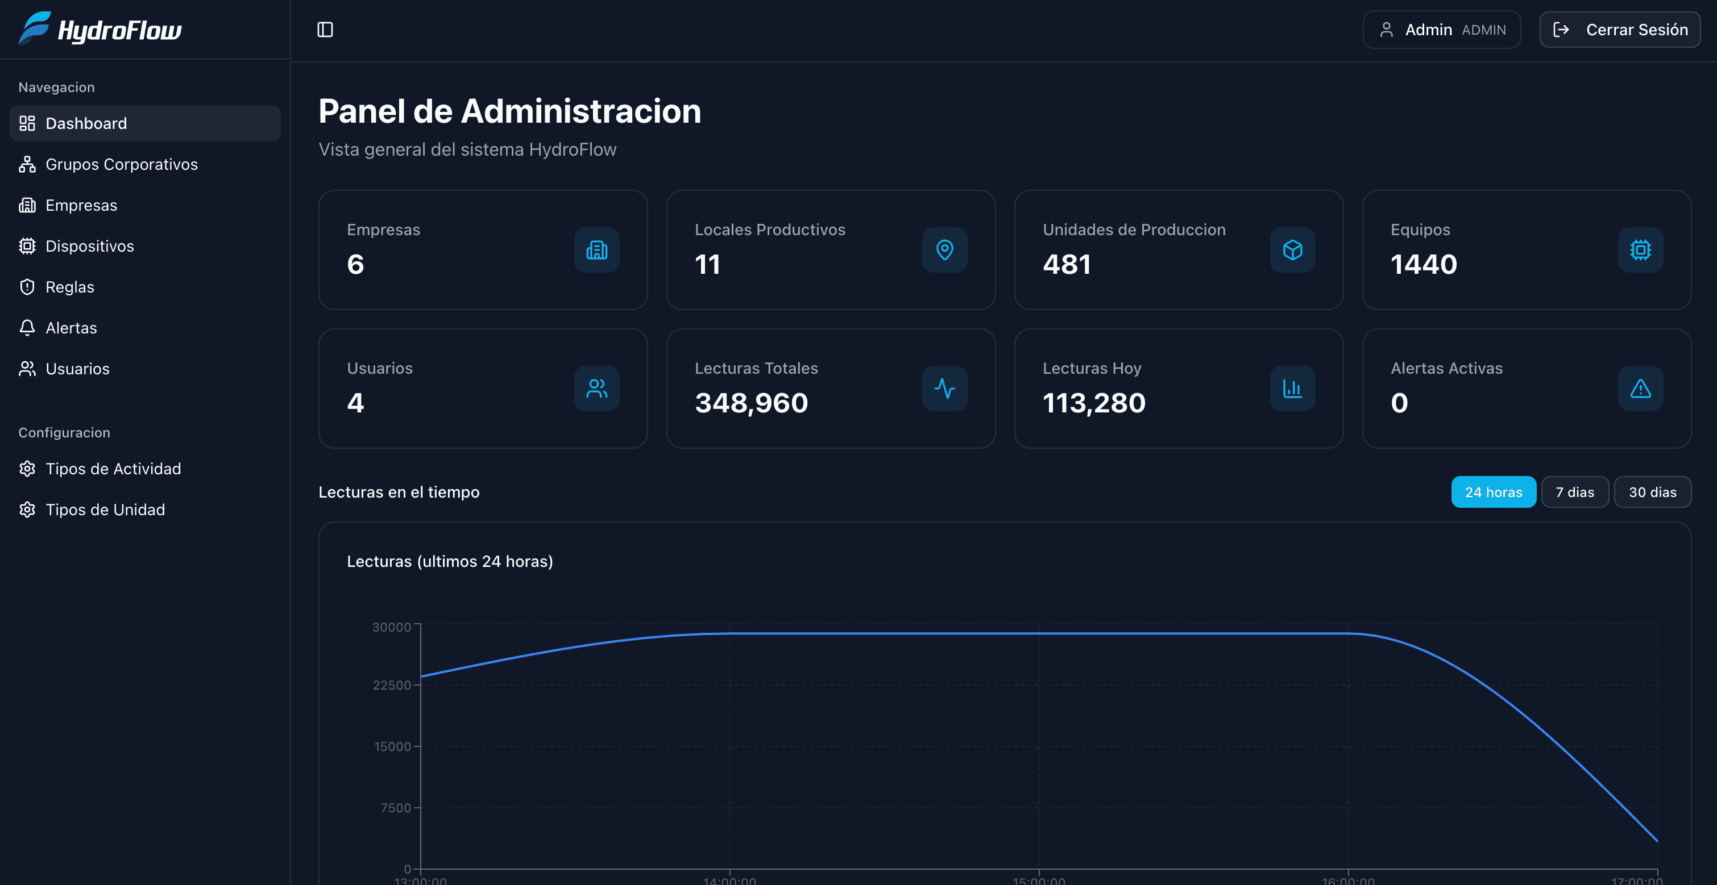Click the Dashboard grid icon in sidebar
1717x885 pixels.
point(27,123)
